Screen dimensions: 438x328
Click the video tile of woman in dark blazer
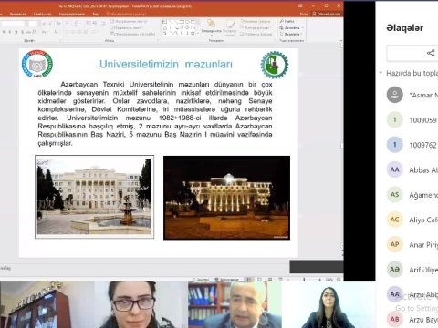coord(328,304)
